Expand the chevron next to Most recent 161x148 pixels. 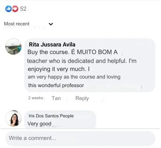(x=51, y=24)
